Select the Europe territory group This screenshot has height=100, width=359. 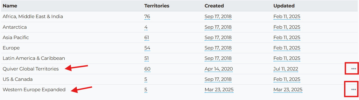click(11, 48)
